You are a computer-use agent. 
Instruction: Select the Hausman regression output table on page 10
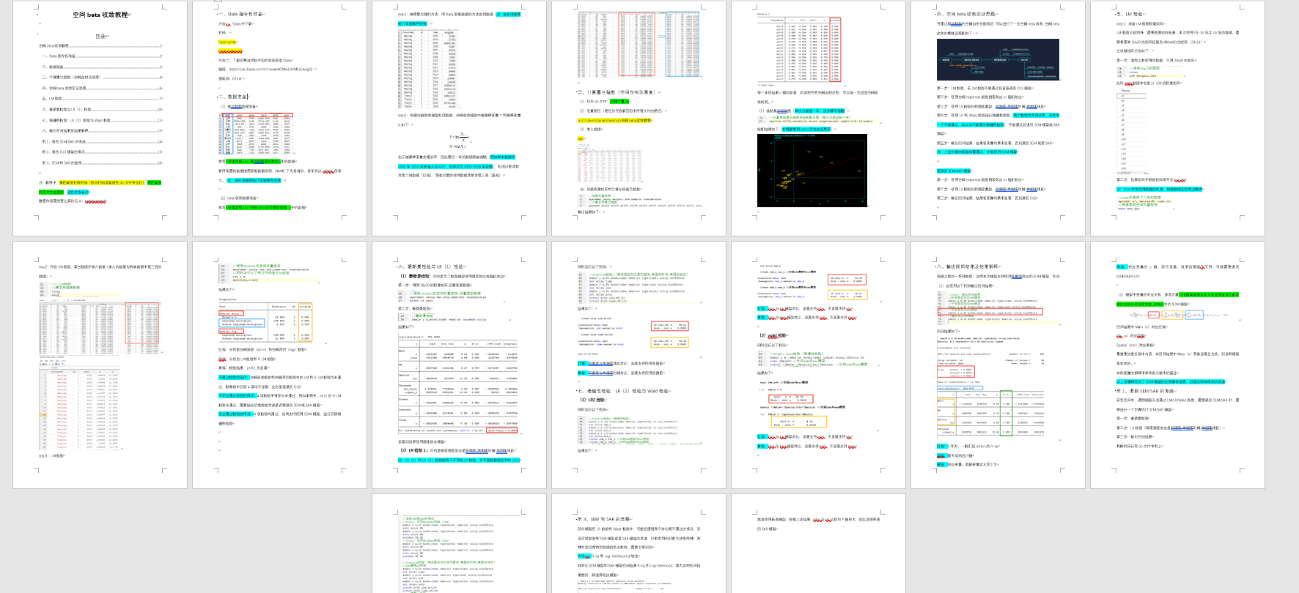[457, 385]
